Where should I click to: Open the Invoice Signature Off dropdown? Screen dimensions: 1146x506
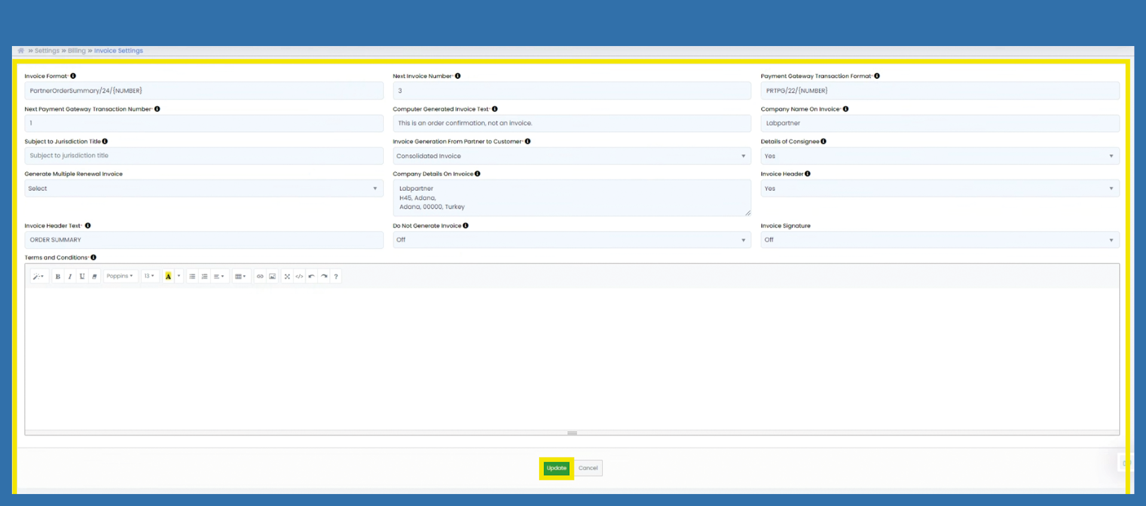[939, 240]
